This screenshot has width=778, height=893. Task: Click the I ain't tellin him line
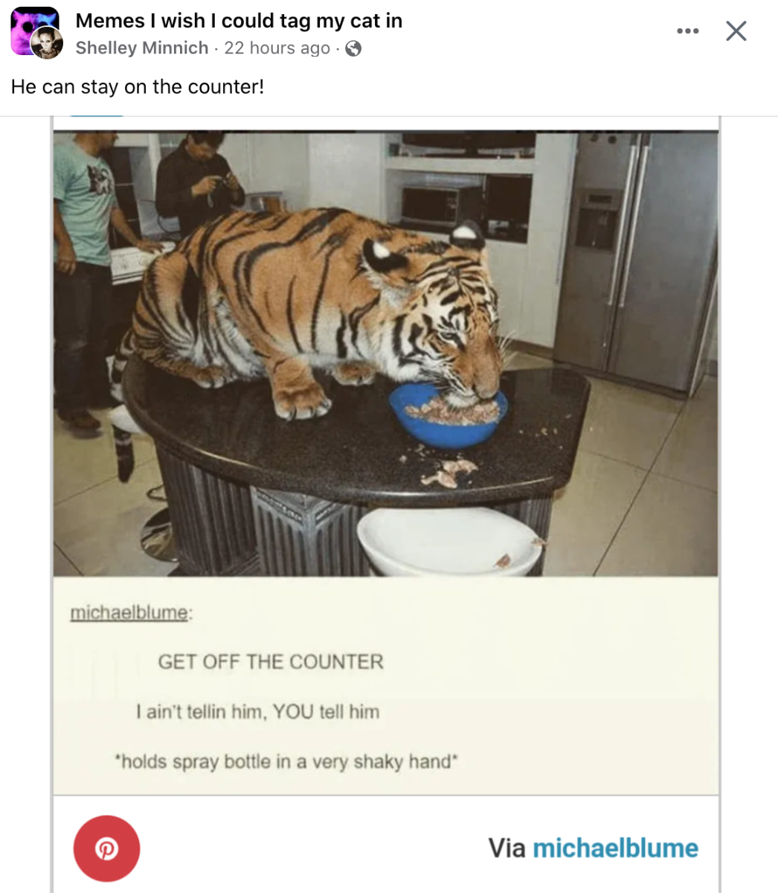point(258,711)
